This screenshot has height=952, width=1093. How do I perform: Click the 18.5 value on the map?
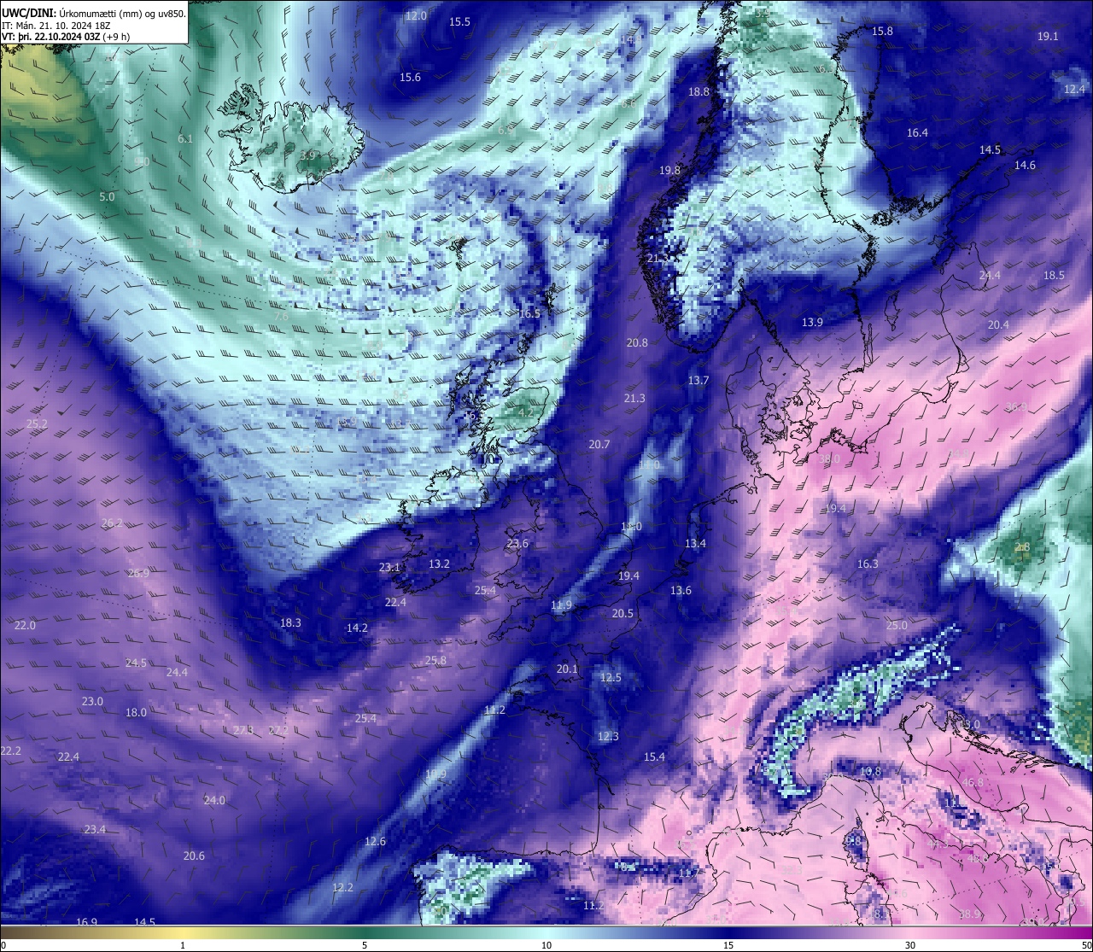coord(1054,275)
